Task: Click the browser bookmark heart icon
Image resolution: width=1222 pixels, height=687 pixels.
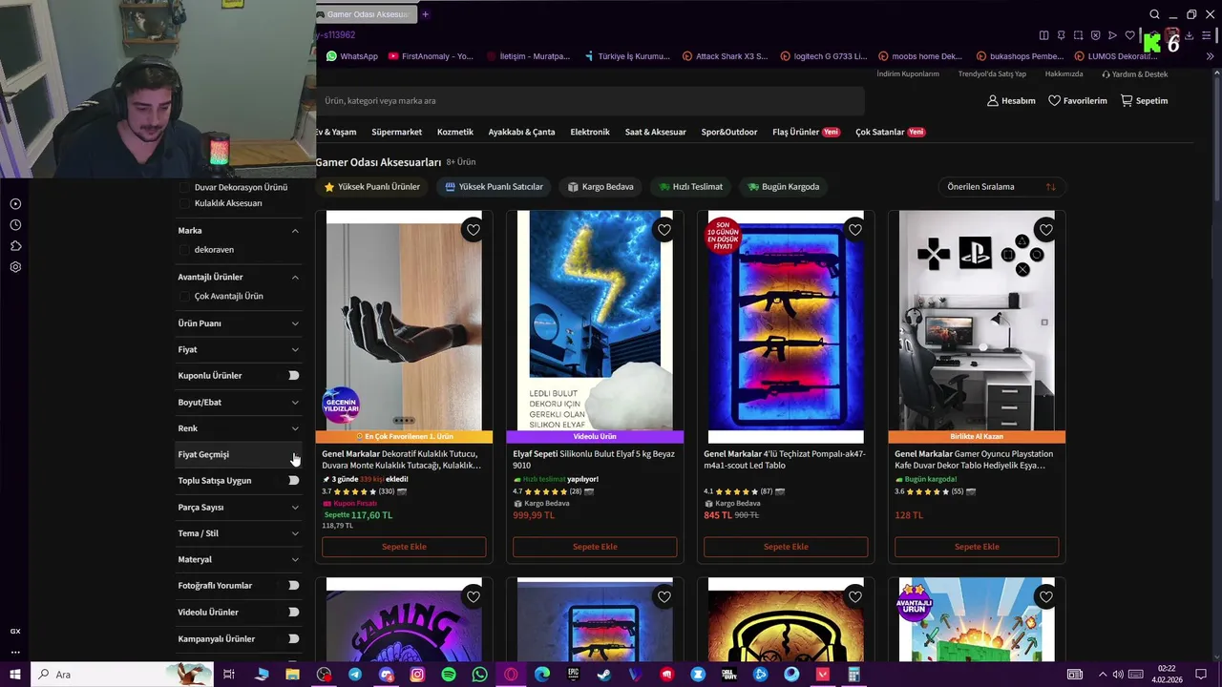Action: 1129,35
